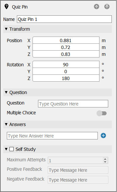Decrement Maximum Attempts with down arrow
The image size is (117, 192).
click(x=105, y=162)
